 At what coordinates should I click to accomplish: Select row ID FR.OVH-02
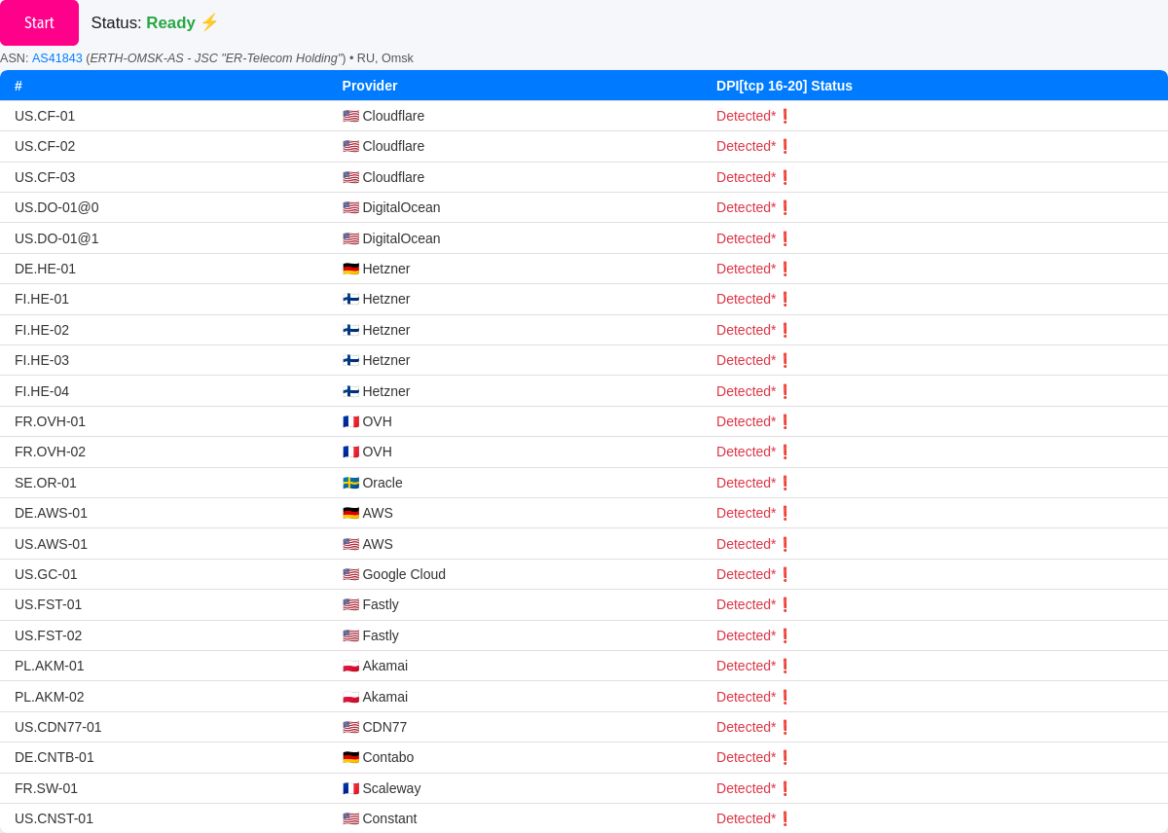coord(51,452)
